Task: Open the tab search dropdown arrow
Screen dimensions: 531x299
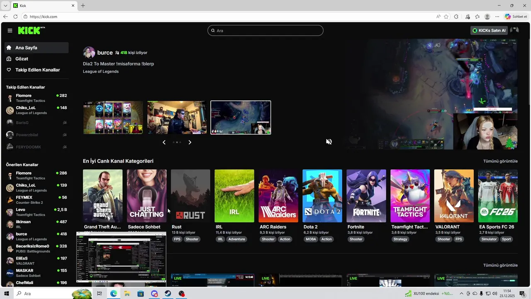Action: tap(5, 5)
